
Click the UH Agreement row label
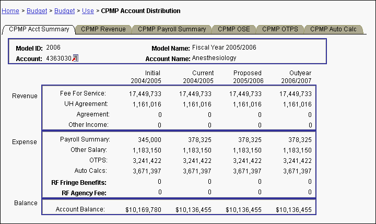86,104
